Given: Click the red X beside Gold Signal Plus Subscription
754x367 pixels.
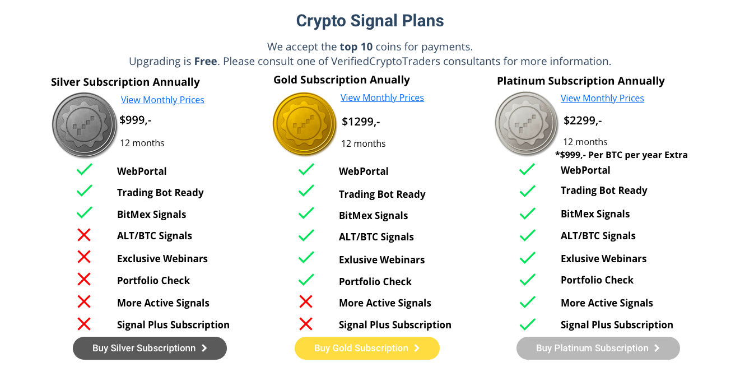Looking at the screenshot, I should [306, 324].
